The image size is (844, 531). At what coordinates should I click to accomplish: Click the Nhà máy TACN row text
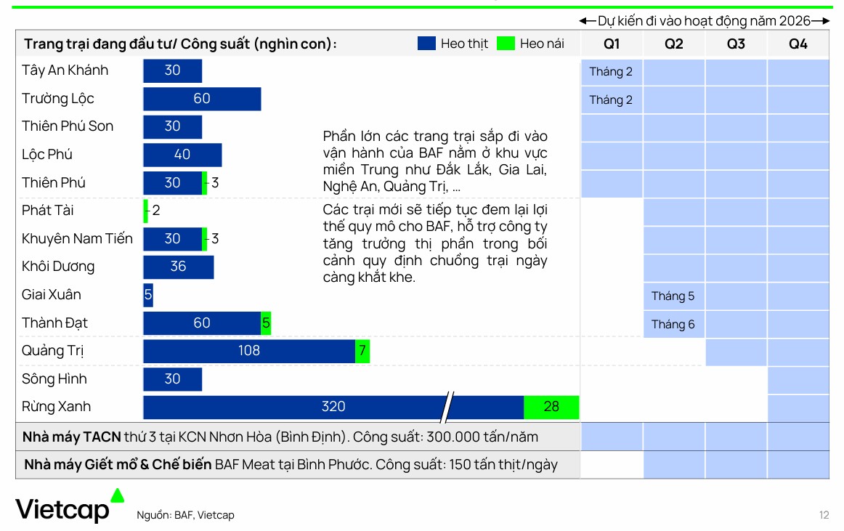pos(280,437)
